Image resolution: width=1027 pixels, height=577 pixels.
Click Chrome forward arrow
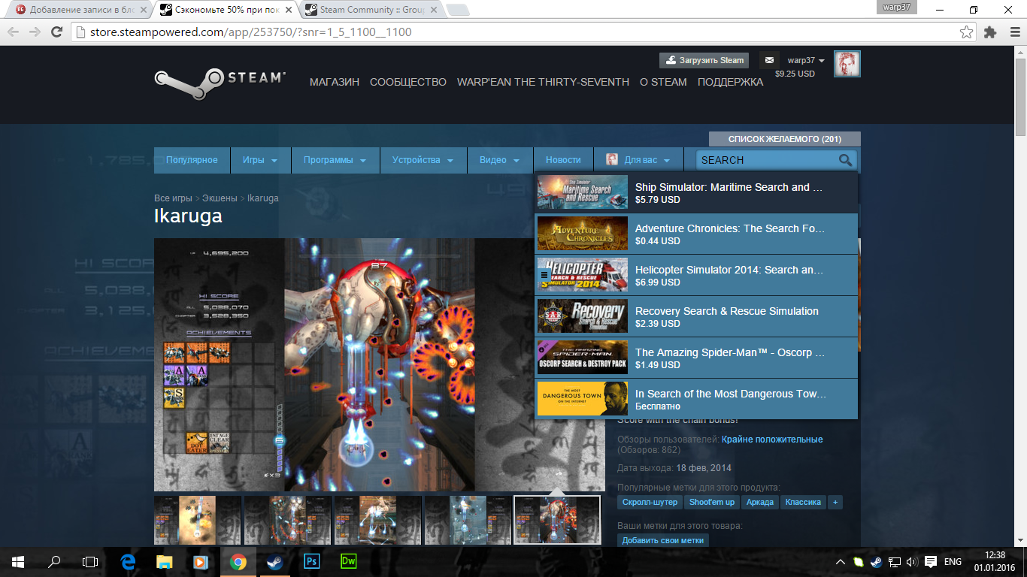coord(35,32)
